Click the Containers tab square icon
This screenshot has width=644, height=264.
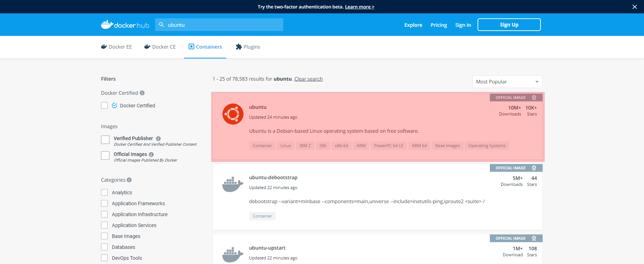pos(191,46)
